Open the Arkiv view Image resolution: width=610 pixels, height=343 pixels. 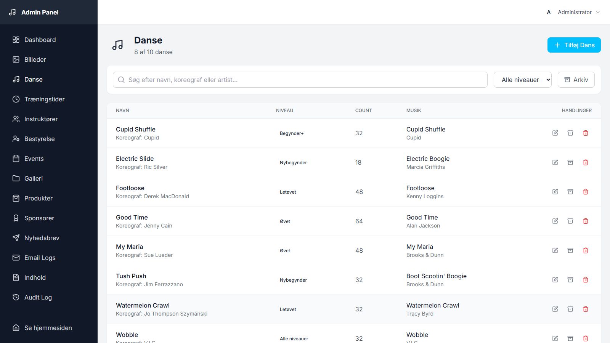coord(576,80)
